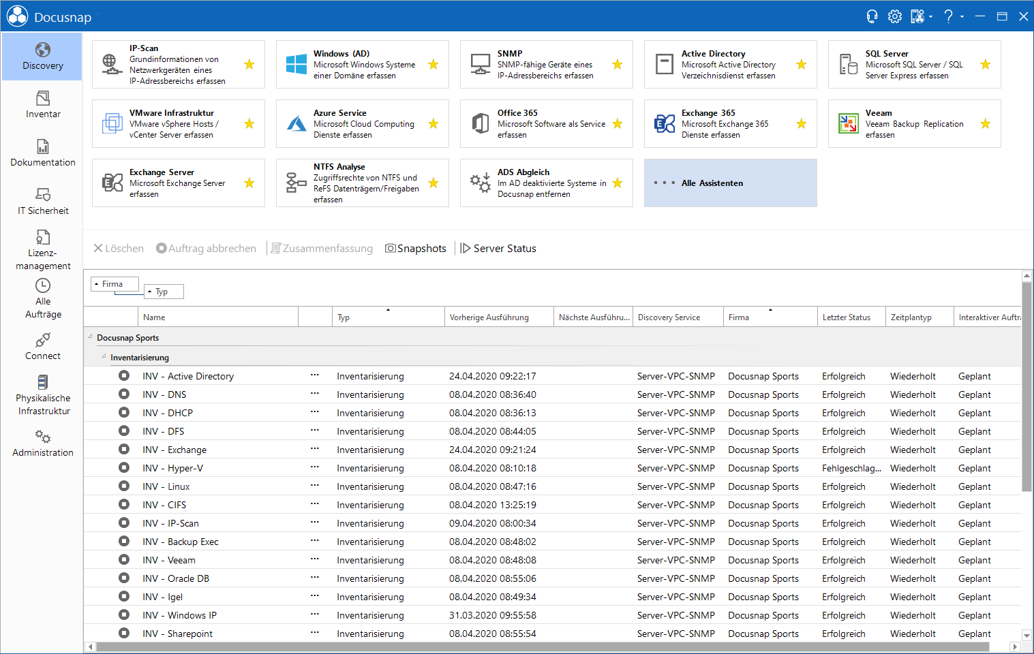
Task: Open settings gear in the title bar
Action: pyautogui.click(x=895, y=16)
